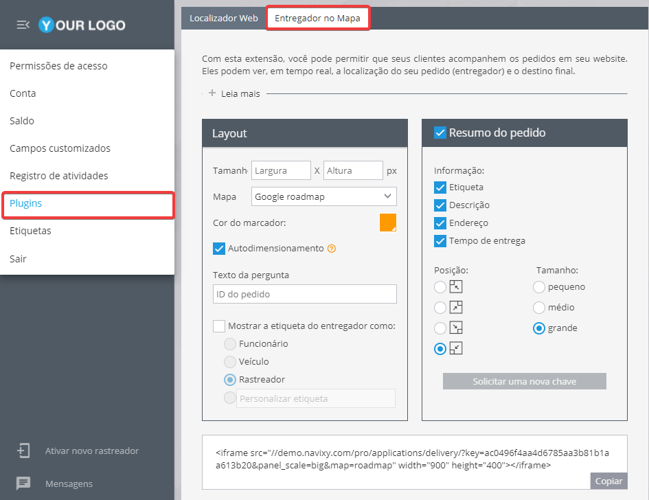Open the Etiquetas menu item
This screenshot has height=500, width=649.
coord(87,231)
